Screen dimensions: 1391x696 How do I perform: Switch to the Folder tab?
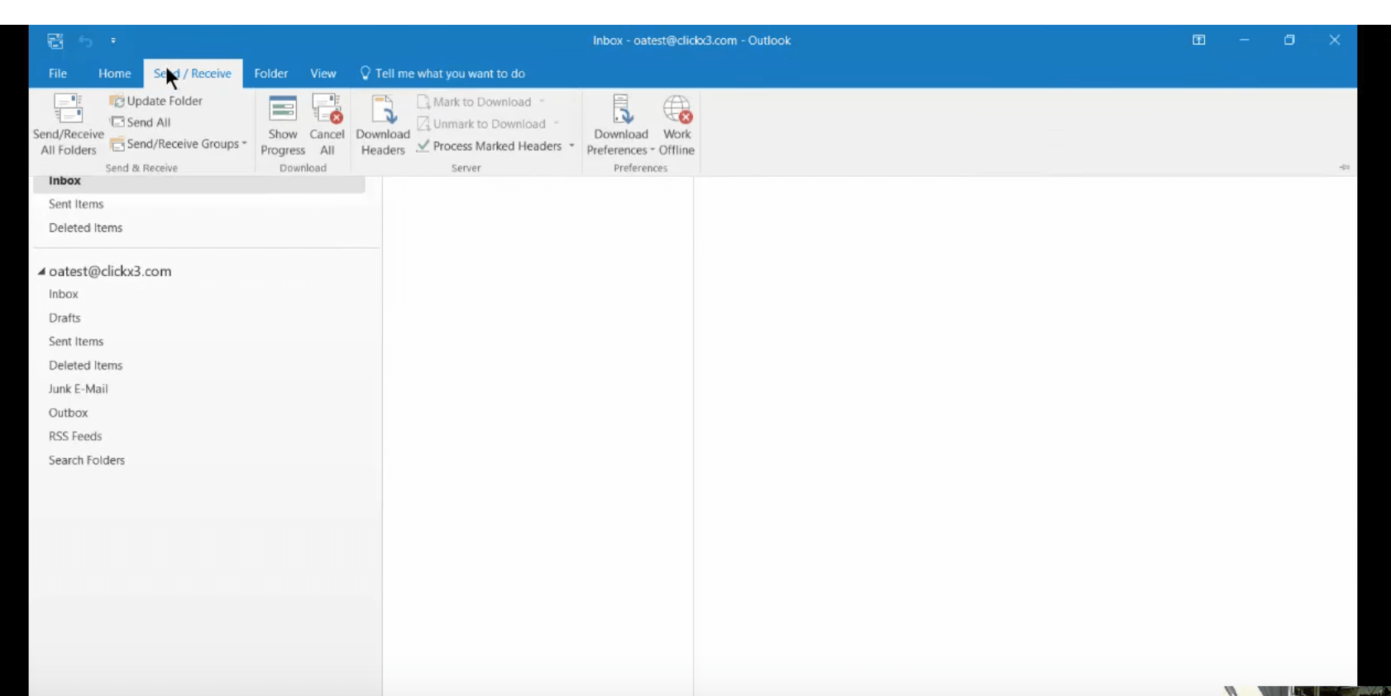tap(270, 74)
